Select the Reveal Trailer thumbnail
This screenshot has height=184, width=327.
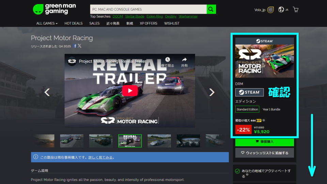click(x=130, y=141)
